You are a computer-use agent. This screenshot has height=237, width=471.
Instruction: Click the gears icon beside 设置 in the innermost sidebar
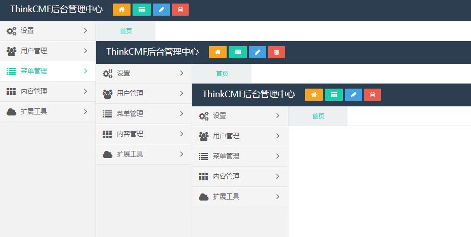[204, 116]
